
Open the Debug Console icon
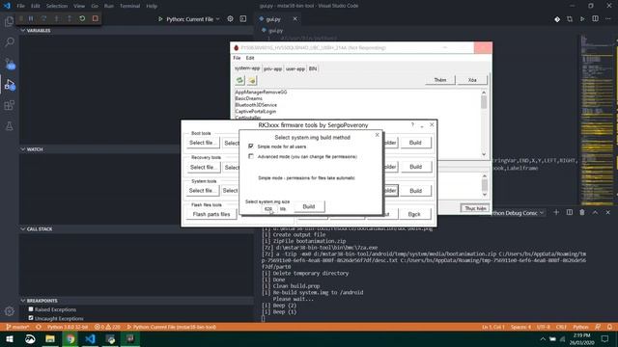tap(242, 19)
